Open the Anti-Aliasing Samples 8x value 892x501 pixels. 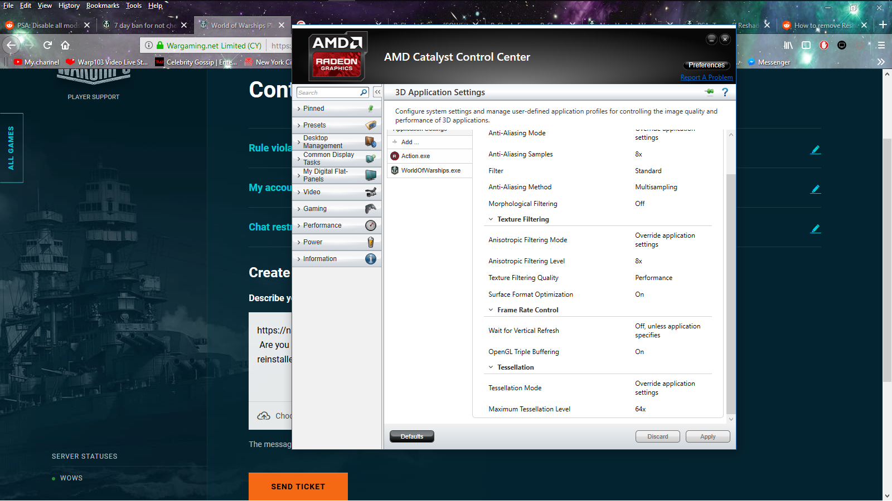[x=638, y=154]
